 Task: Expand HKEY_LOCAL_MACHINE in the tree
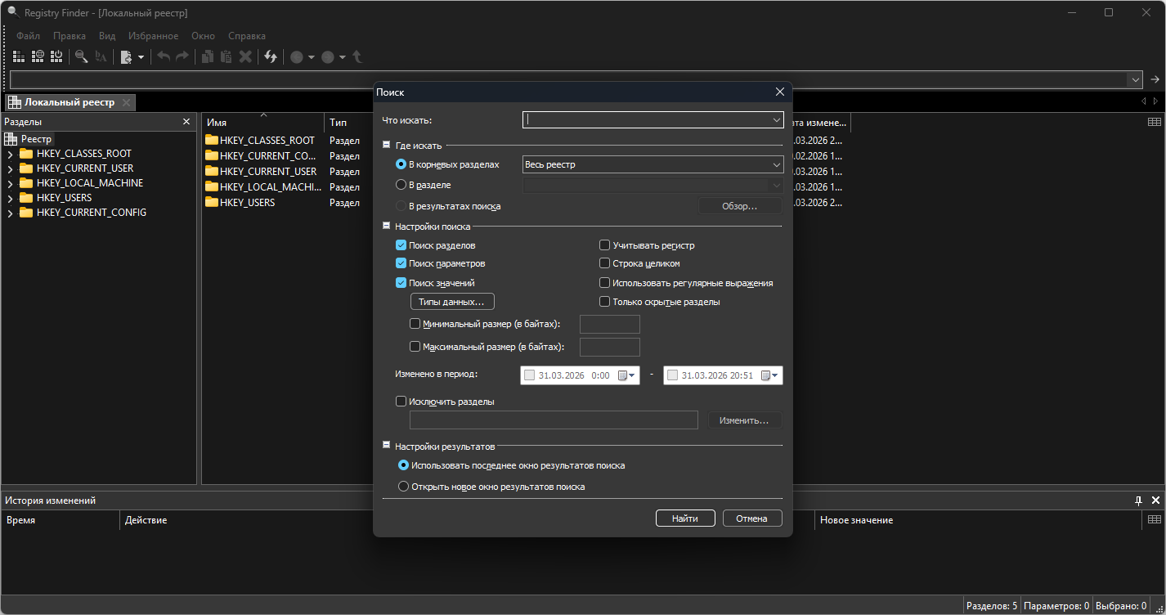[x=10, y=183]
